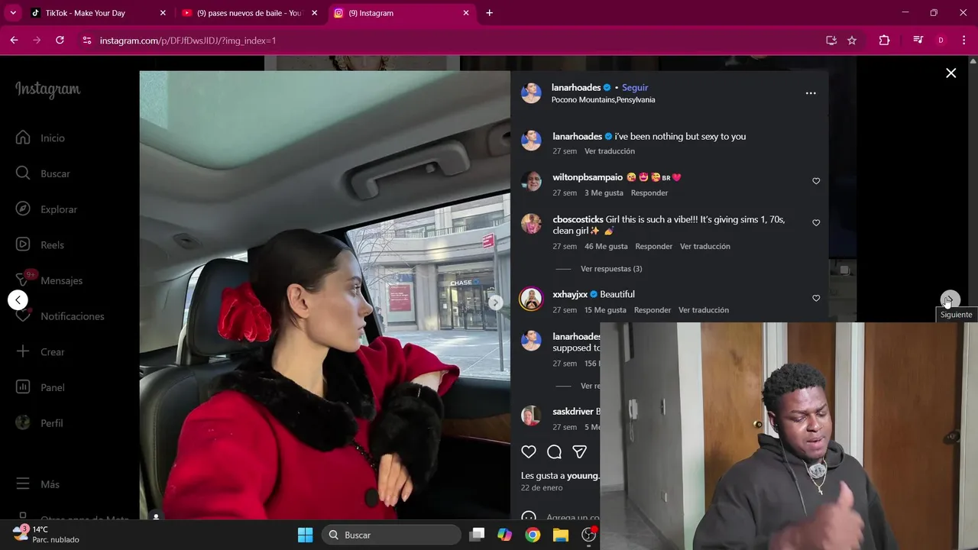Open post options three-dots menu

click(811, 93)
